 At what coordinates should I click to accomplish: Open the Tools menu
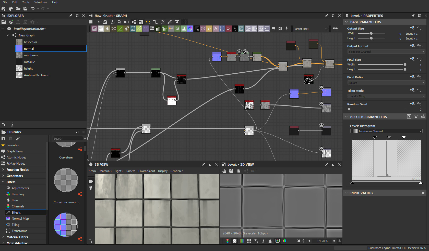(x=26, y=2)
